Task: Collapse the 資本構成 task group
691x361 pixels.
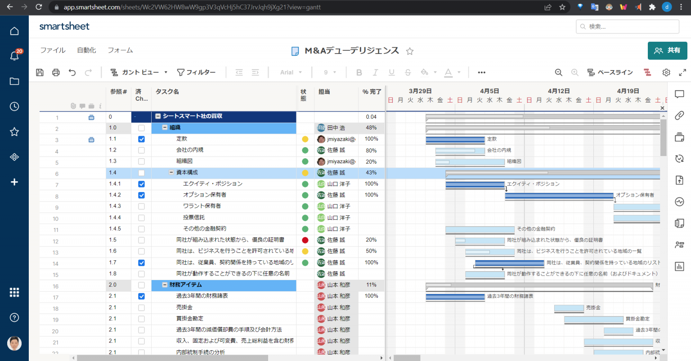Action: (x=170, y=173)
